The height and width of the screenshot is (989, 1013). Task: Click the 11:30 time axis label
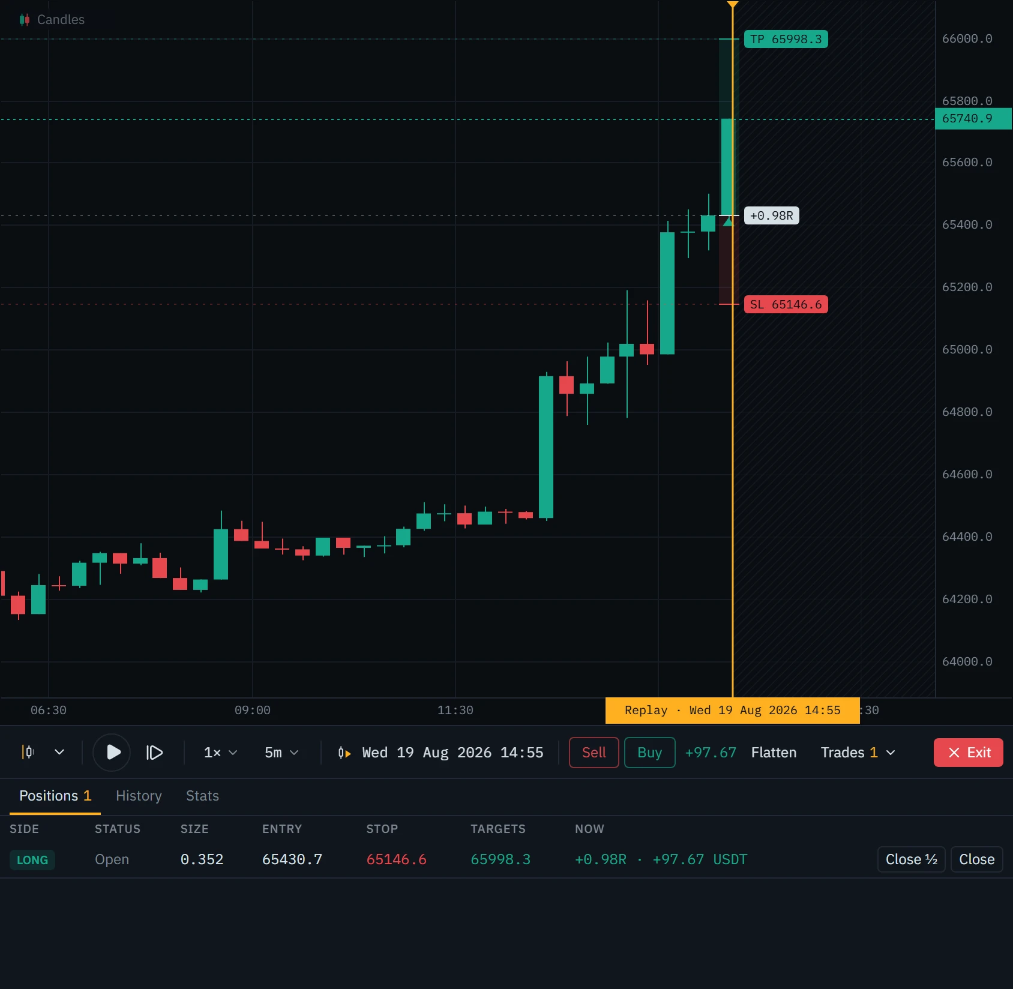455,711
